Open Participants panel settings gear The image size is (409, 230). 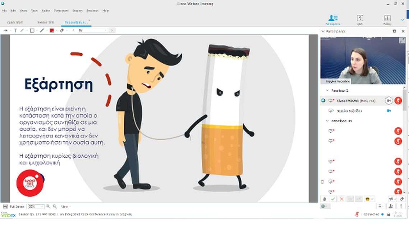(394, 31)
